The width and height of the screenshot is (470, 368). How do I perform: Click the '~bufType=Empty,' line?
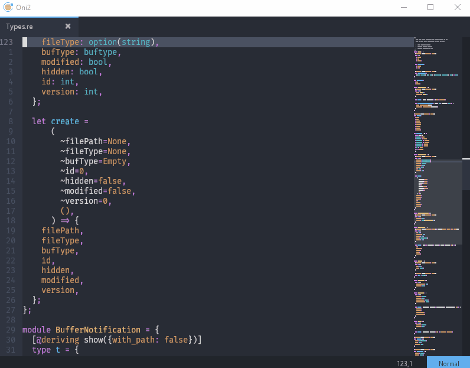click(95, 161)
